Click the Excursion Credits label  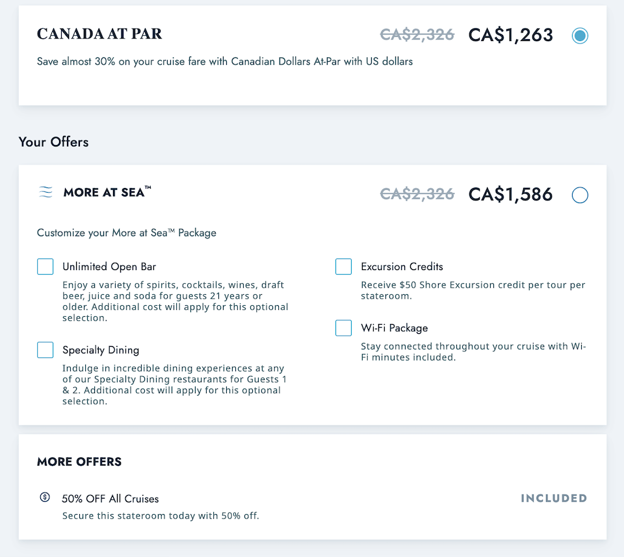(x=402, y=267)
